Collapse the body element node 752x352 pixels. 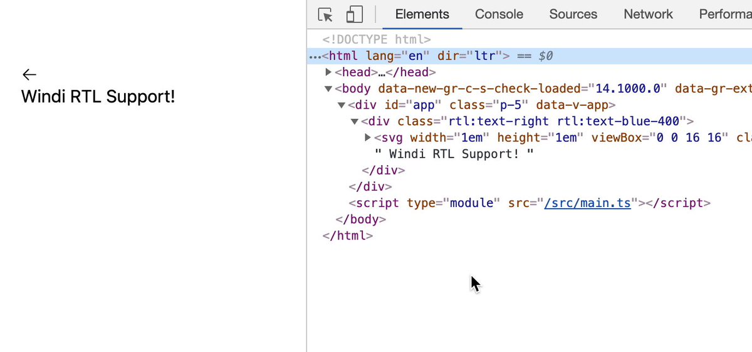click(328, 89)
